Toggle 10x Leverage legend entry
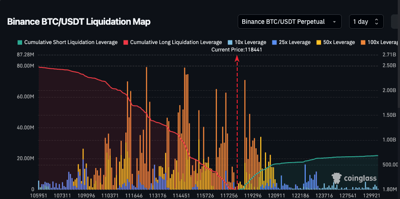Image resolution: width=400 pixels, height=199 pixels. (247, 42)
